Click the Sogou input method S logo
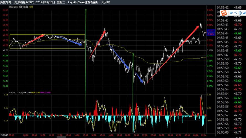 [x=224, y=13]
